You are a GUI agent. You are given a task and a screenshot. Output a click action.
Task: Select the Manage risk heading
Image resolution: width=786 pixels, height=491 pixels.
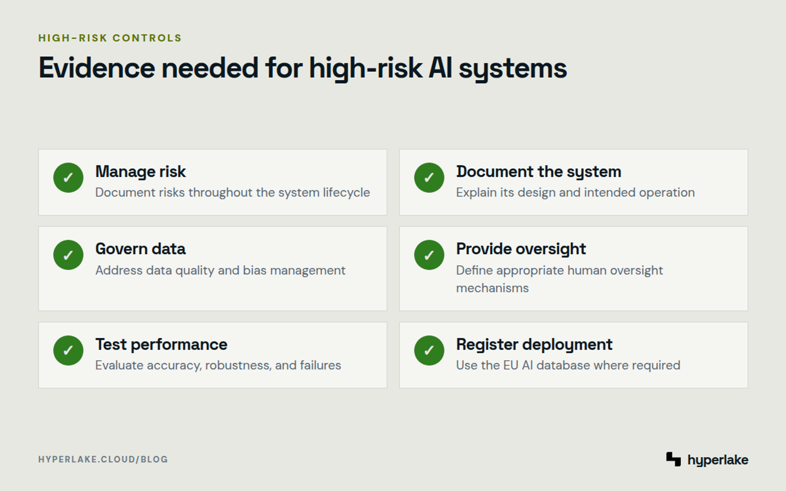click(140, 172)
